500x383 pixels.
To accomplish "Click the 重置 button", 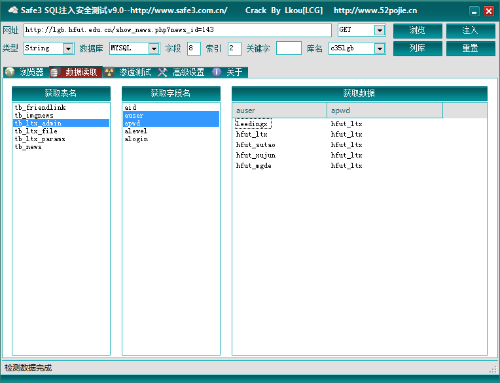I will pyautogui.click(x=471, y=49).
